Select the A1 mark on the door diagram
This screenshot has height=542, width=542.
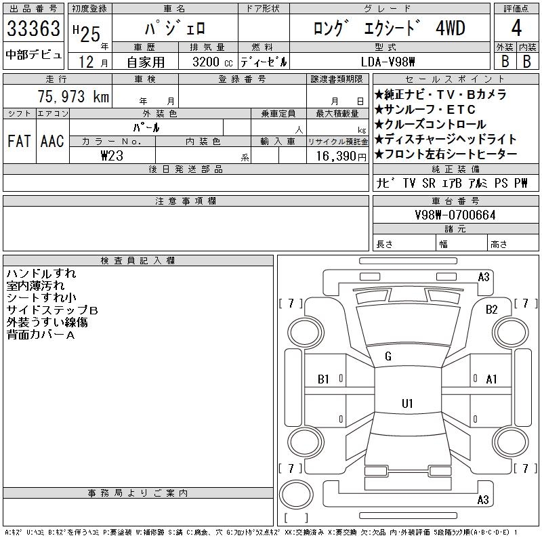[491, 379]
